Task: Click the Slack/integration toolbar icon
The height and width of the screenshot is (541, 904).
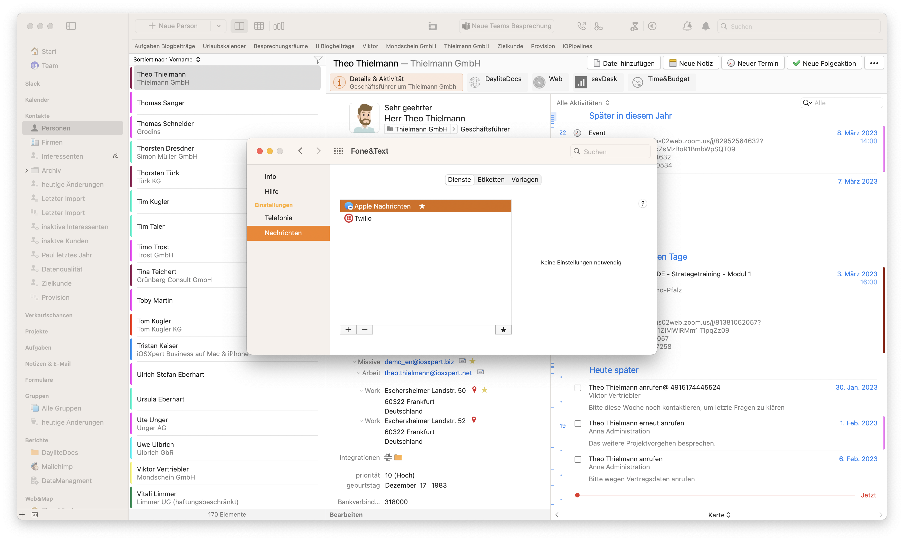Action: point(432,26)
